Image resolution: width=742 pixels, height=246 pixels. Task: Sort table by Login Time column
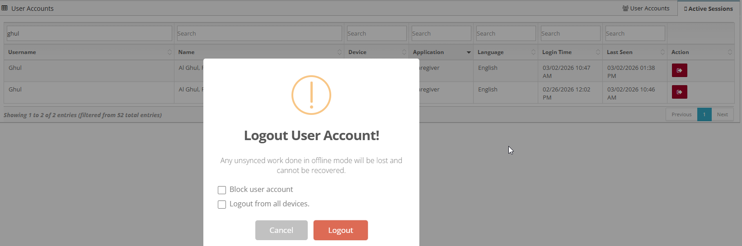(570, 52)
